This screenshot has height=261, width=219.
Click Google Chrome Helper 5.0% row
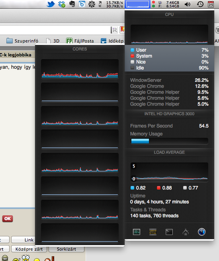point(170,104)
